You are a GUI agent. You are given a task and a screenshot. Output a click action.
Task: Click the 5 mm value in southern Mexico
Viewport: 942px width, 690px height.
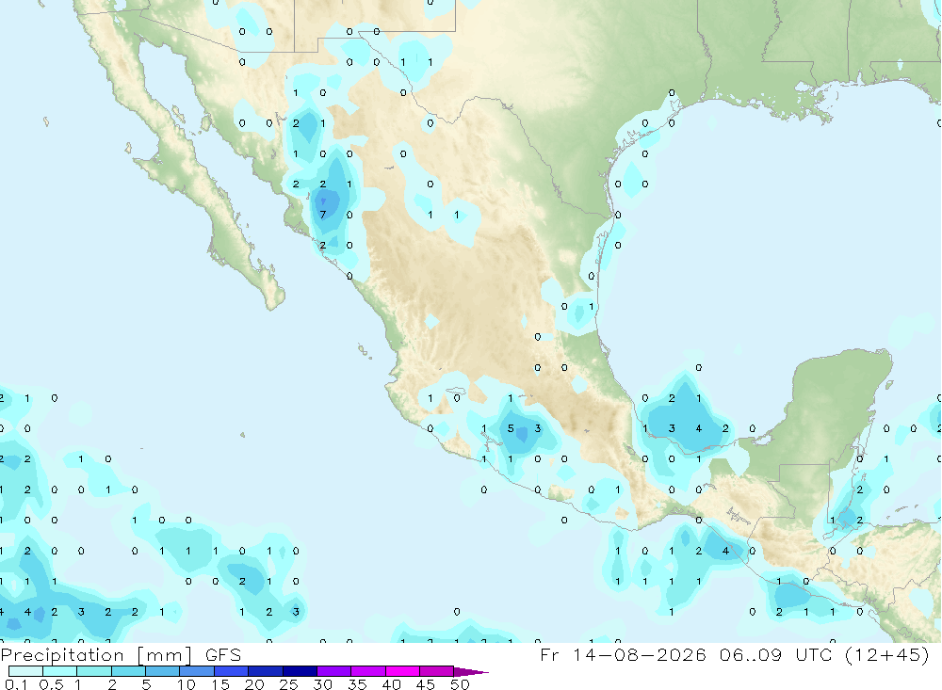(x=511, y=428)
